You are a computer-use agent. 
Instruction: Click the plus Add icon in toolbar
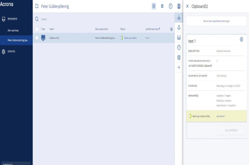(179, 67)
